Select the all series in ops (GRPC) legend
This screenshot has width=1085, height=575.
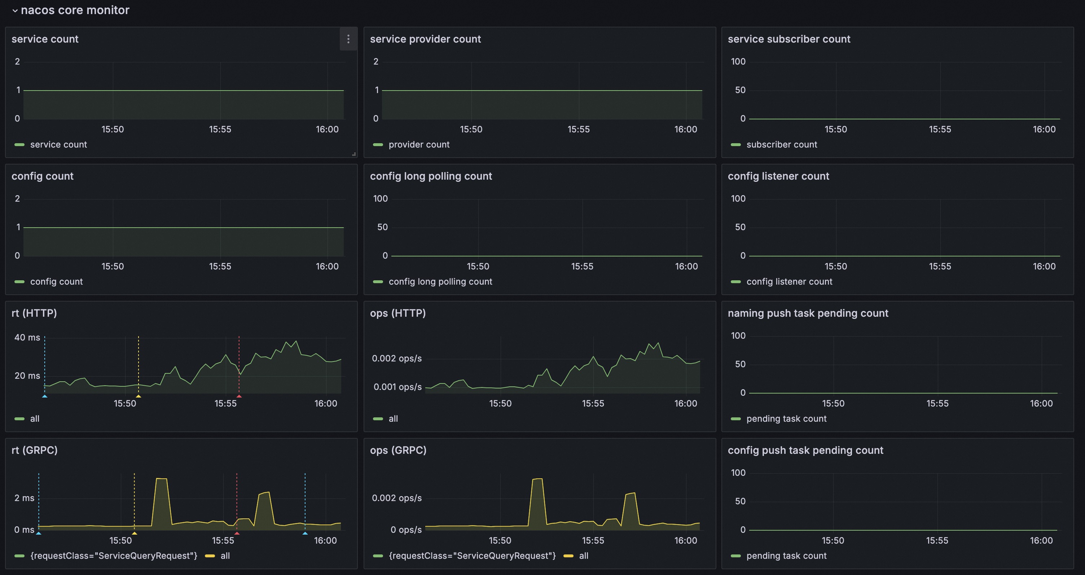(583, 556)
